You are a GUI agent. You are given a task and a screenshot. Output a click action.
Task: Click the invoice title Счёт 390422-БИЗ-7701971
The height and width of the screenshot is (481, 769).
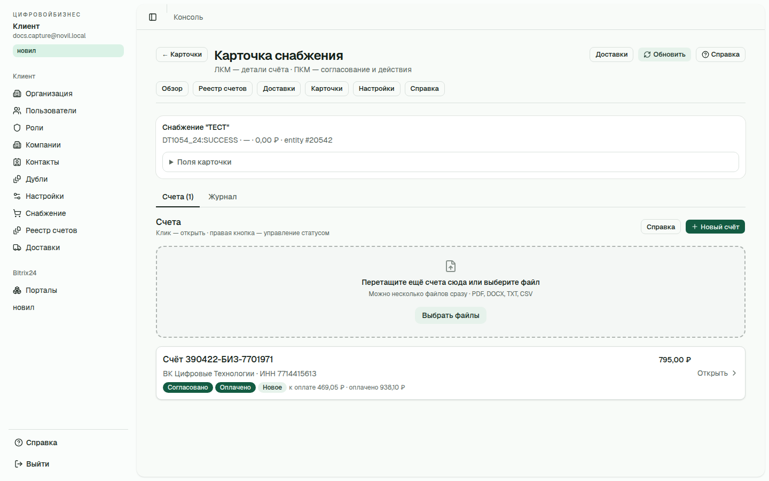click(x=218, y=359)
